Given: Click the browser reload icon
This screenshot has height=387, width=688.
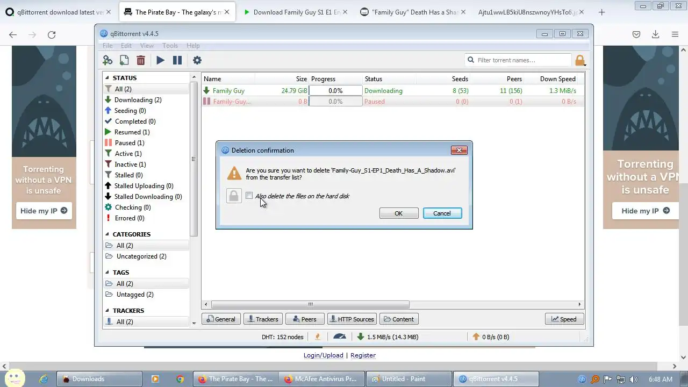Looking at the screenshot, I should pyautogui.click(x=52, y=34).
